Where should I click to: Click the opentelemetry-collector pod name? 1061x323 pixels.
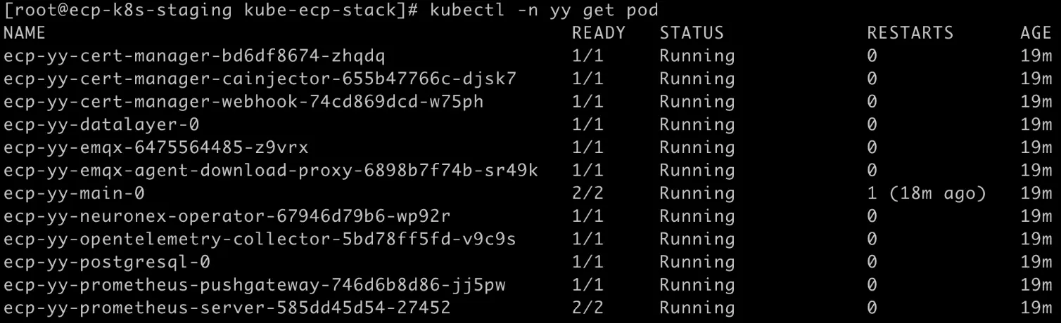click(x=260, y=239)
